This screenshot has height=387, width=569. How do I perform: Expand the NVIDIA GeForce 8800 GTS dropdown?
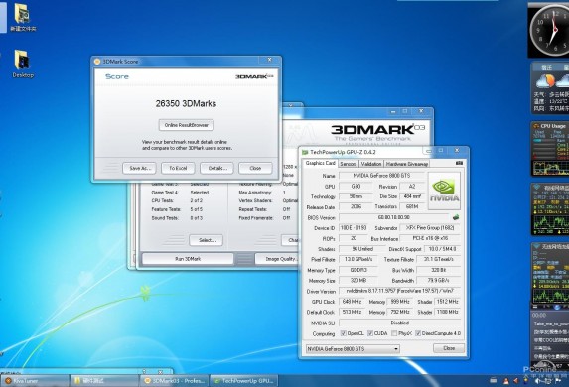(353, 349)
